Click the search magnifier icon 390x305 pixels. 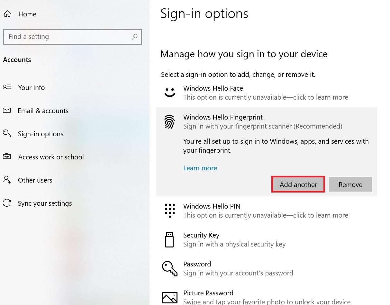coord(134,37)
